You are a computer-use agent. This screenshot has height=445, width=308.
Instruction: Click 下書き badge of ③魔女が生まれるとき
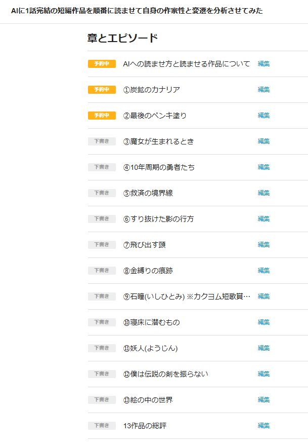coord(102,141)
